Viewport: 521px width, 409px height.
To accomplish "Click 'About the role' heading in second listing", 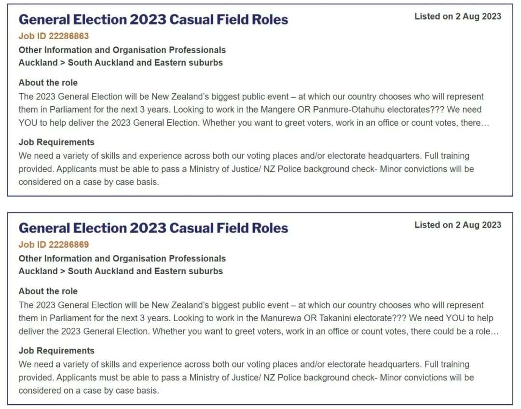I will (x=48, y=291).
